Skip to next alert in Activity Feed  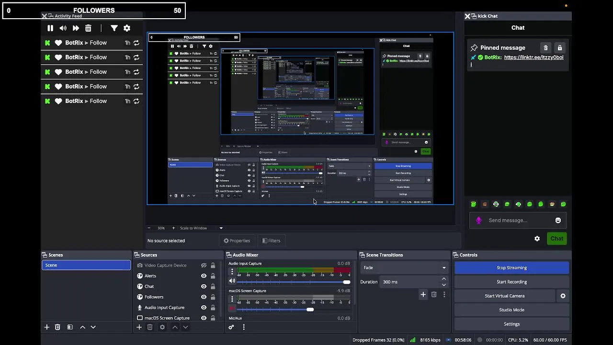pos(76,28)
